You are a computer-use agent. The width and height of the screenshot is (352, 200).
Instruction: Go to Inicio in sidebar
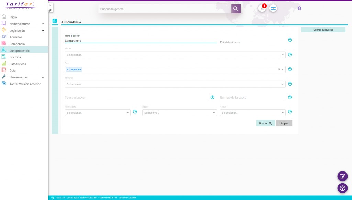13,17
